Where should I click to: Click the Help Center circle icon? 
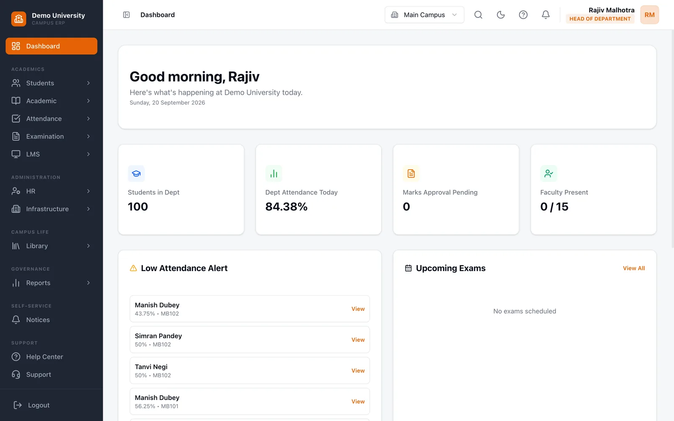pos(16,357)
